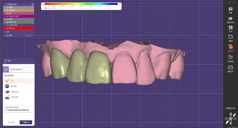Toggle eye icon on the green row
The height and width of the screenshot is (128, 238).
tap(7, 22)
